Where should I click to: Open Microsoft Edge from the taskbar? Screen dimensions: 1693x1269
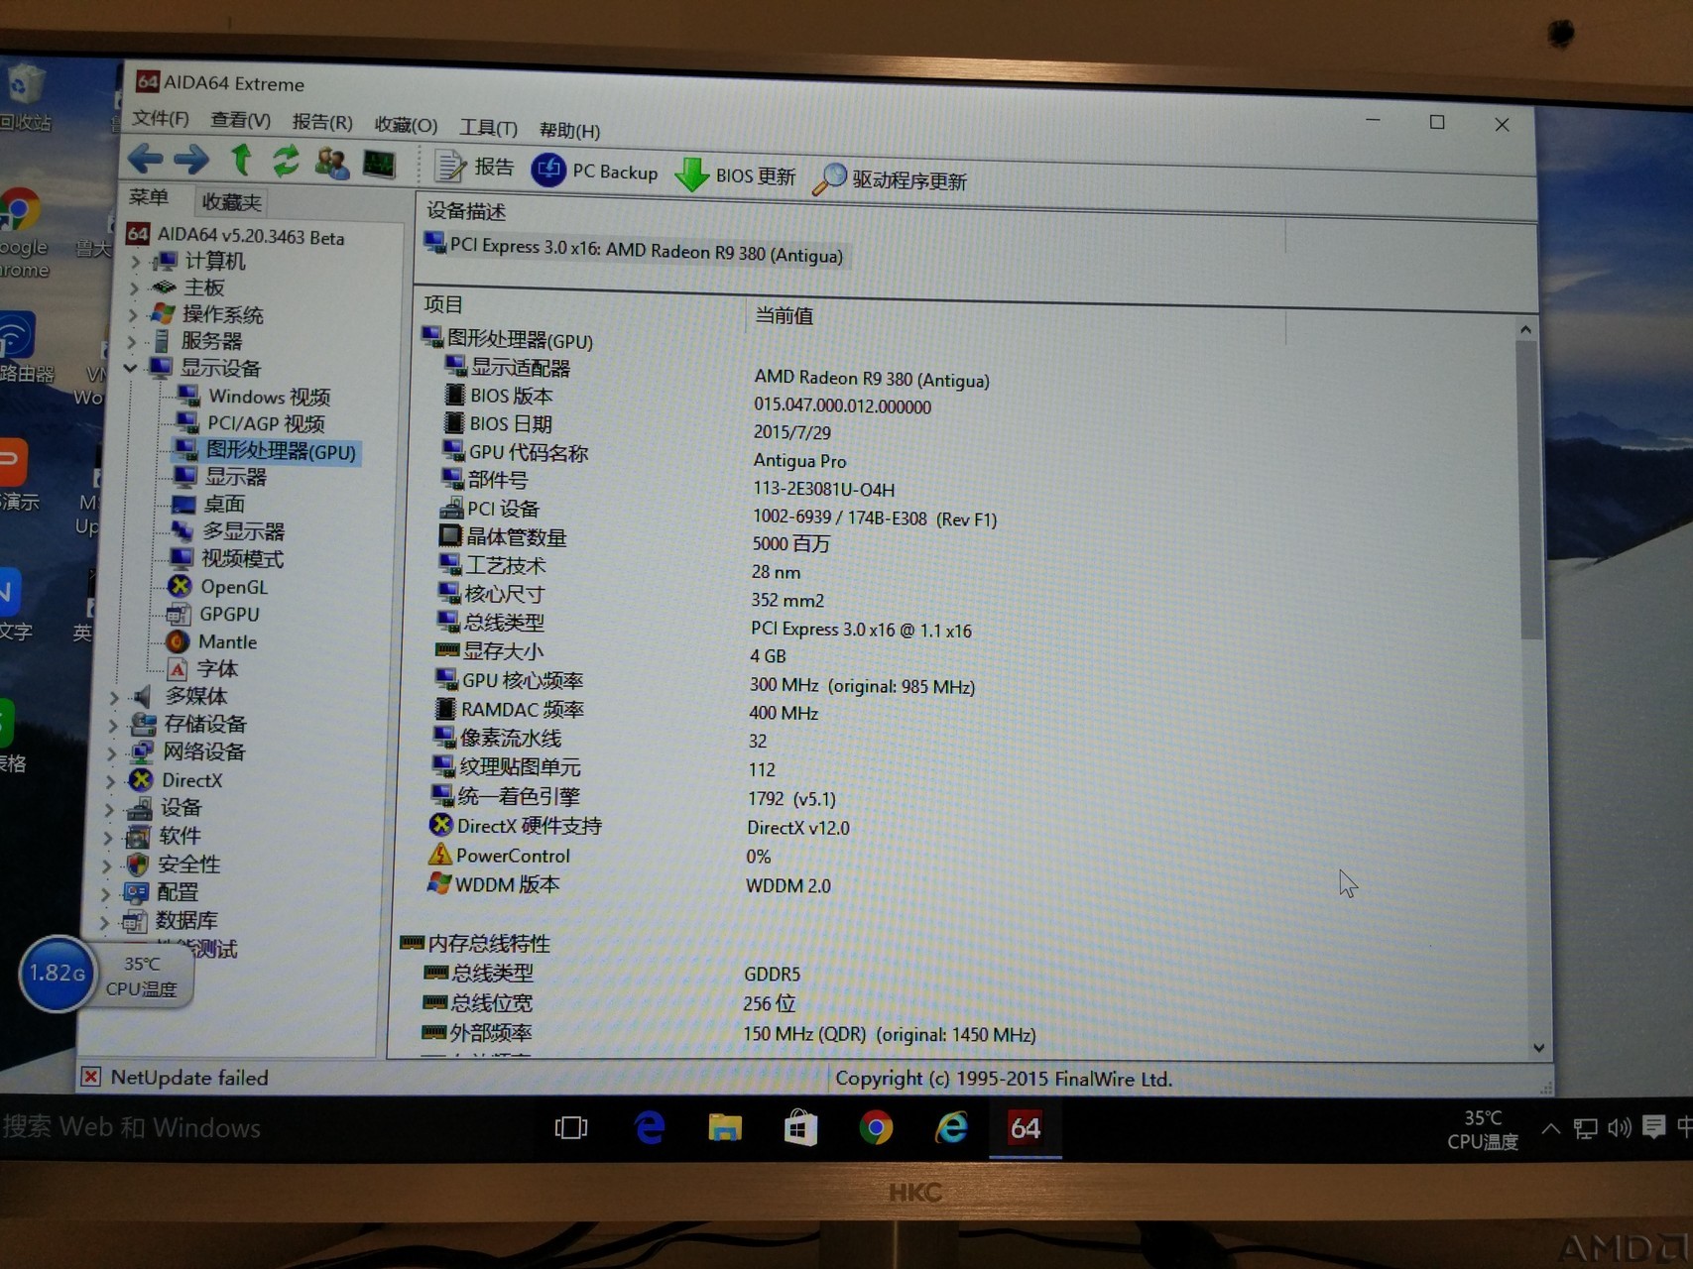click(650, 1127)
